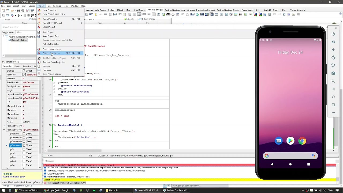Tap the Android on-screen home button
This screenshot has height=193, width=343.
pos(290,164)
